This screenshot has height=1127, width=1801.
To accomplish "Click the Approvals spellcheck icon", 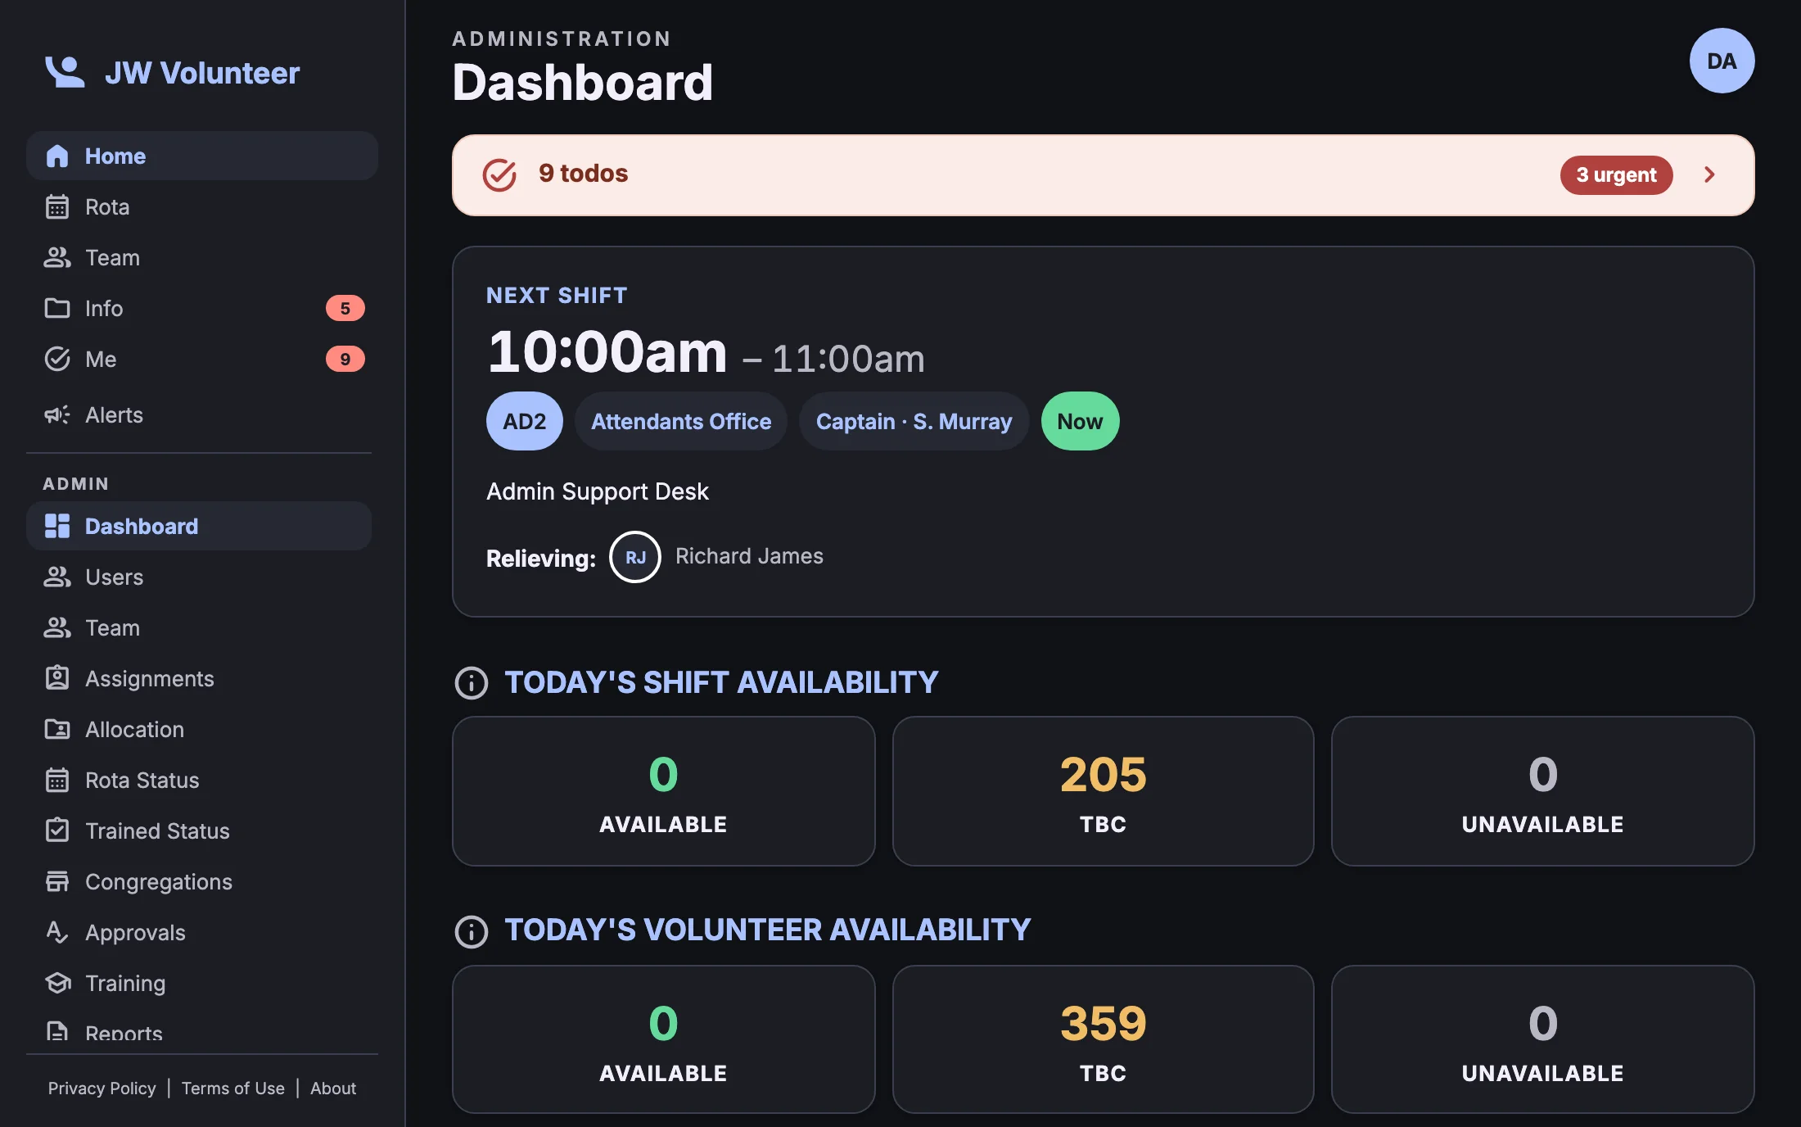I will click(57, 932).
